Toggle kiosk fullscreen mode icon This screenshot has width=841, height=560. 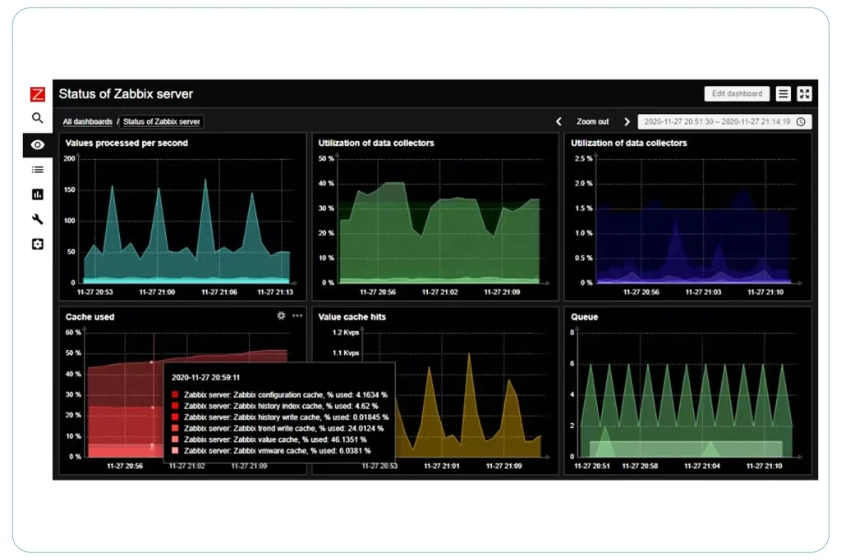click(x=804, y=93)
